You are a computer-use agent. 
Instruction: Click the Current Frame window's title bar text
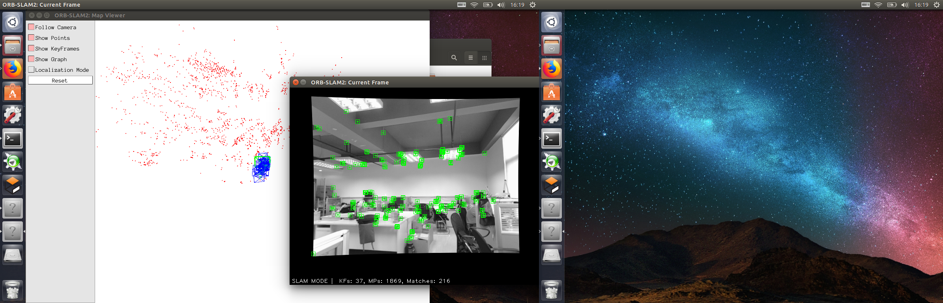tap(350, 82)
